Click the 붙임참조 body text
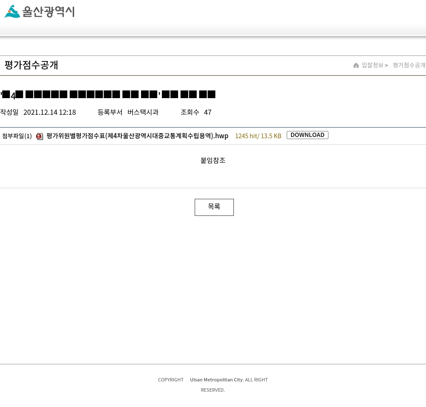 (213, 160)
